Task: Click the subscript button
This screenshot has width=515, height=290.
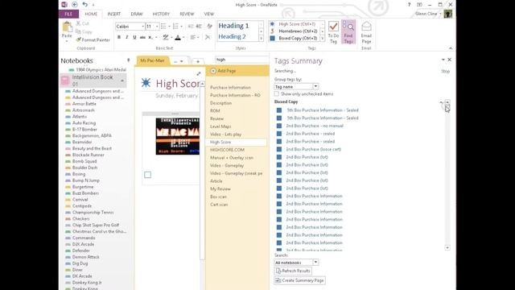Action: (150, 37)
